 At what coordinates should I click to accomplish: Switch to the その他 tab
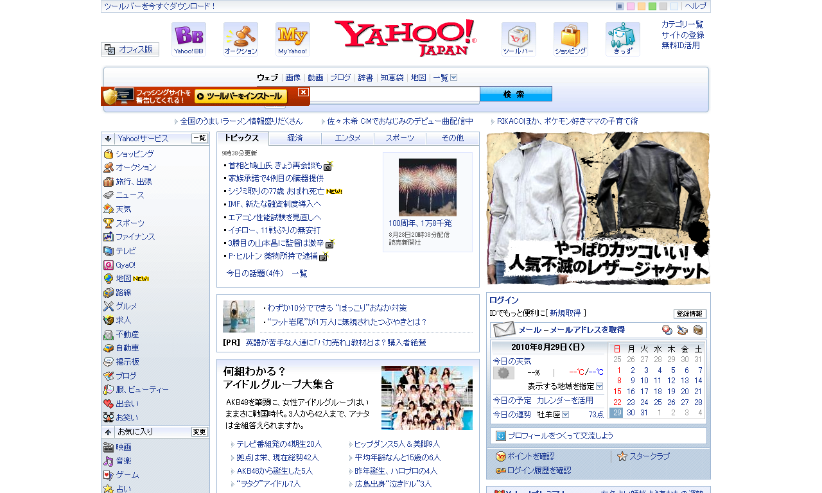(x=453, y=139)
